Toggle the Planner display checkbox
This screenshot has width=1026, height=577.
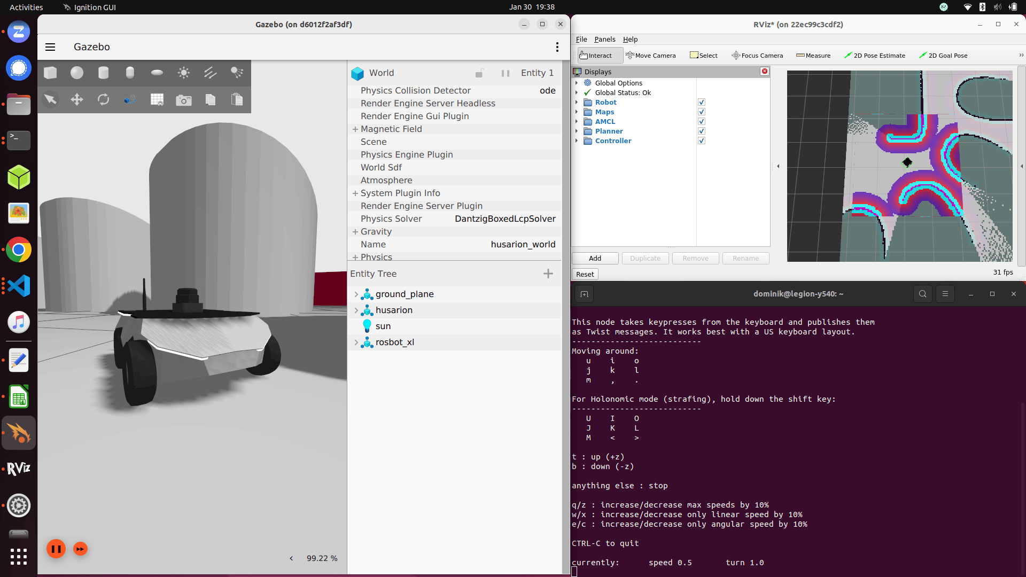point(702,131)
